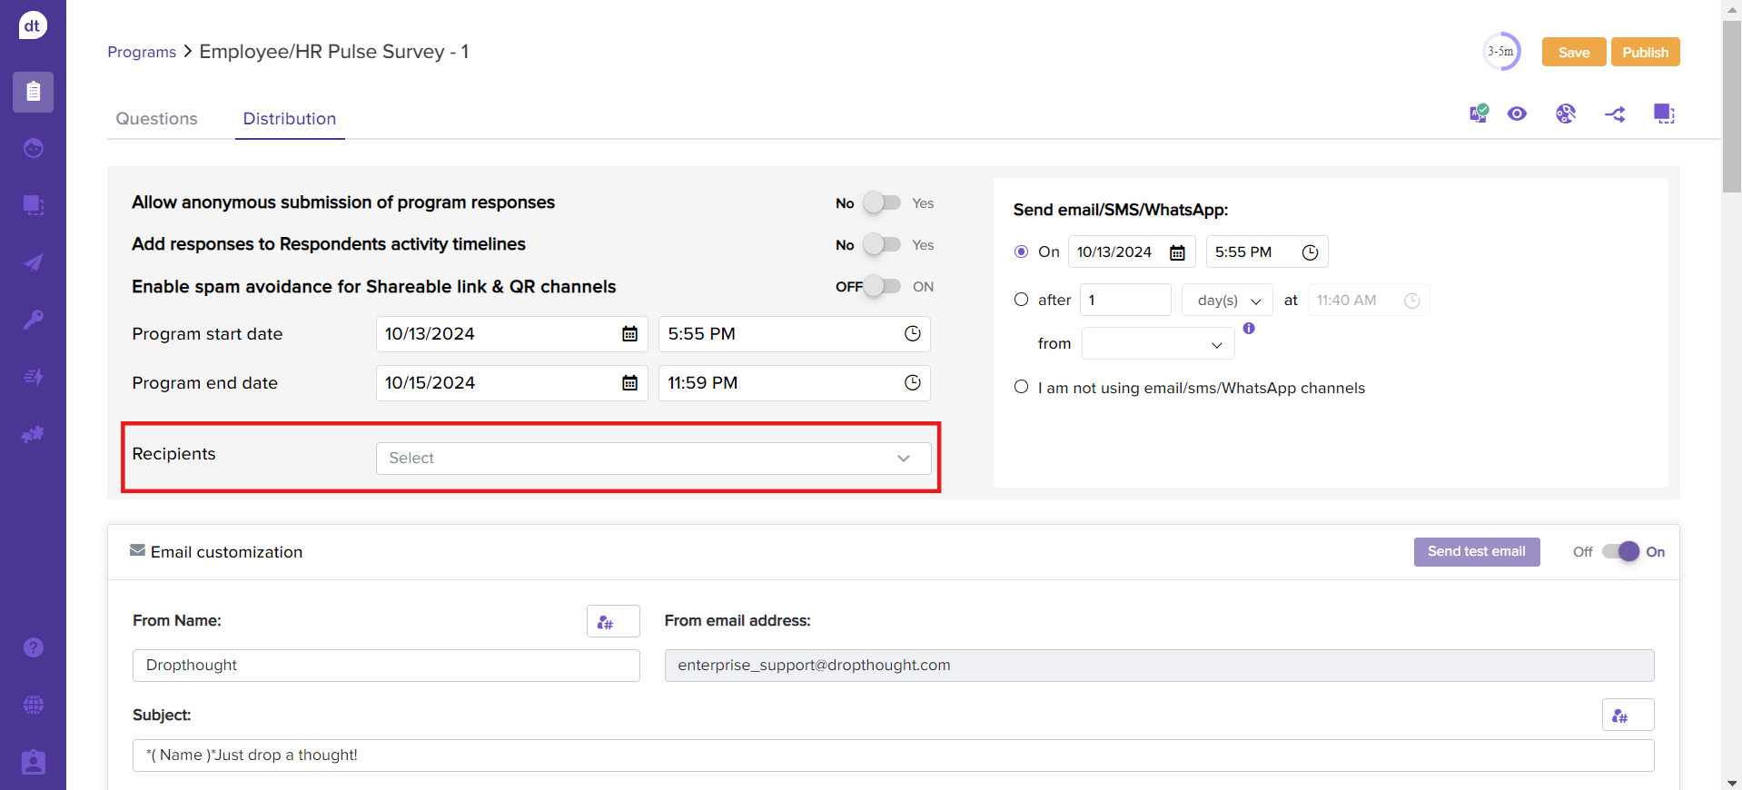Click the paper plane sidebar icon
Image resolution: width=1742 pixels, height=790 pixels.
point(34,262)
